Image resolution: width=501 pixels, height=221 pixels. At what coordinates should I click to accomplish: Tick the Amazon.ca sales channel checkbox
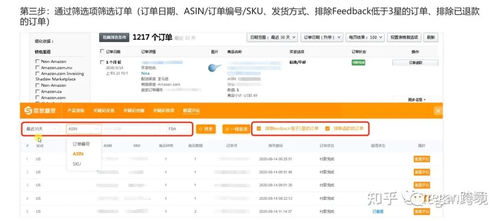pos(38,91)
